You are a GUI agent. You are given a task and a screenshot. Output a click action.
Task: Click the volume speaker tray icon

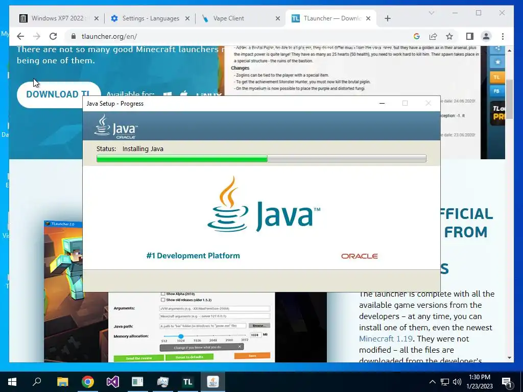[457, 382]
